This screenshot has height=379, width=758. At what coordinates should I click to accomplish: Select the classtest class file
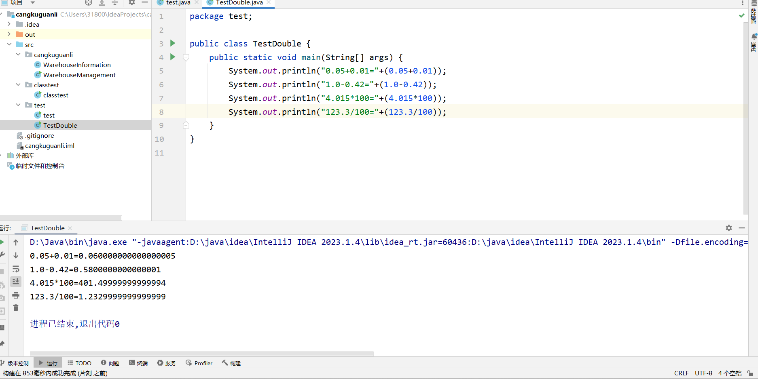pos(56,95)
